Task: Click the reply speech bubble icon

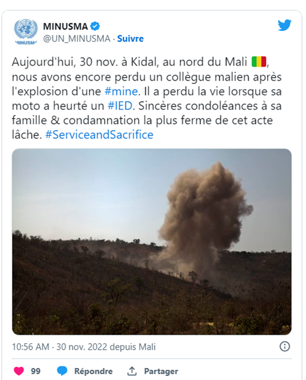Action: pos(62,371)
